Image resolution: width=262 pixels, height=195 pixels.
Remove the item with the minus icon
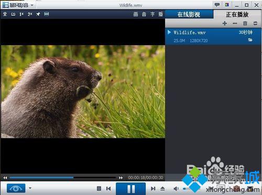[x=235, y=23]
